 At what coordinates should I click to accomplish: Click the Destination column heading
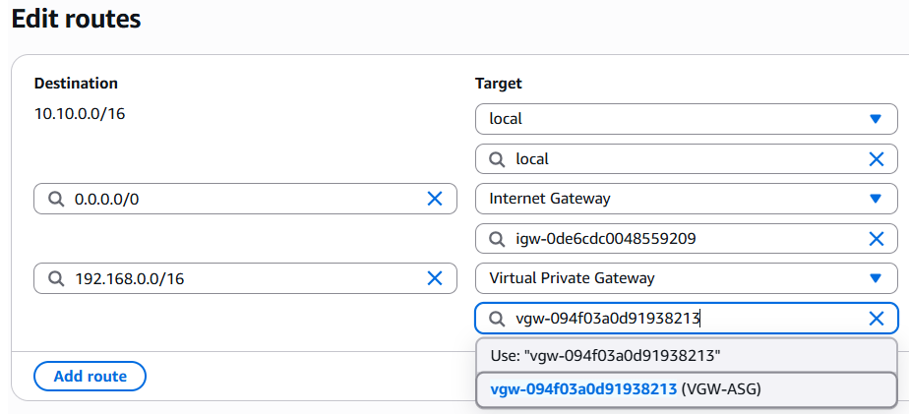click(76, 84)
